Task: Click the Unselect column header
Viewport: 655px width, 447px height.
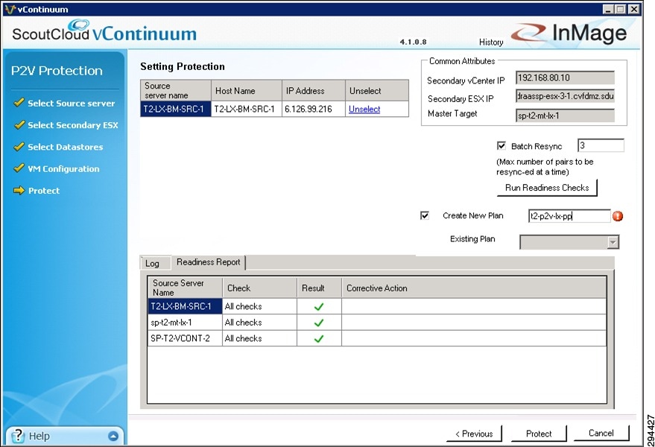Action: pos(377,91)
